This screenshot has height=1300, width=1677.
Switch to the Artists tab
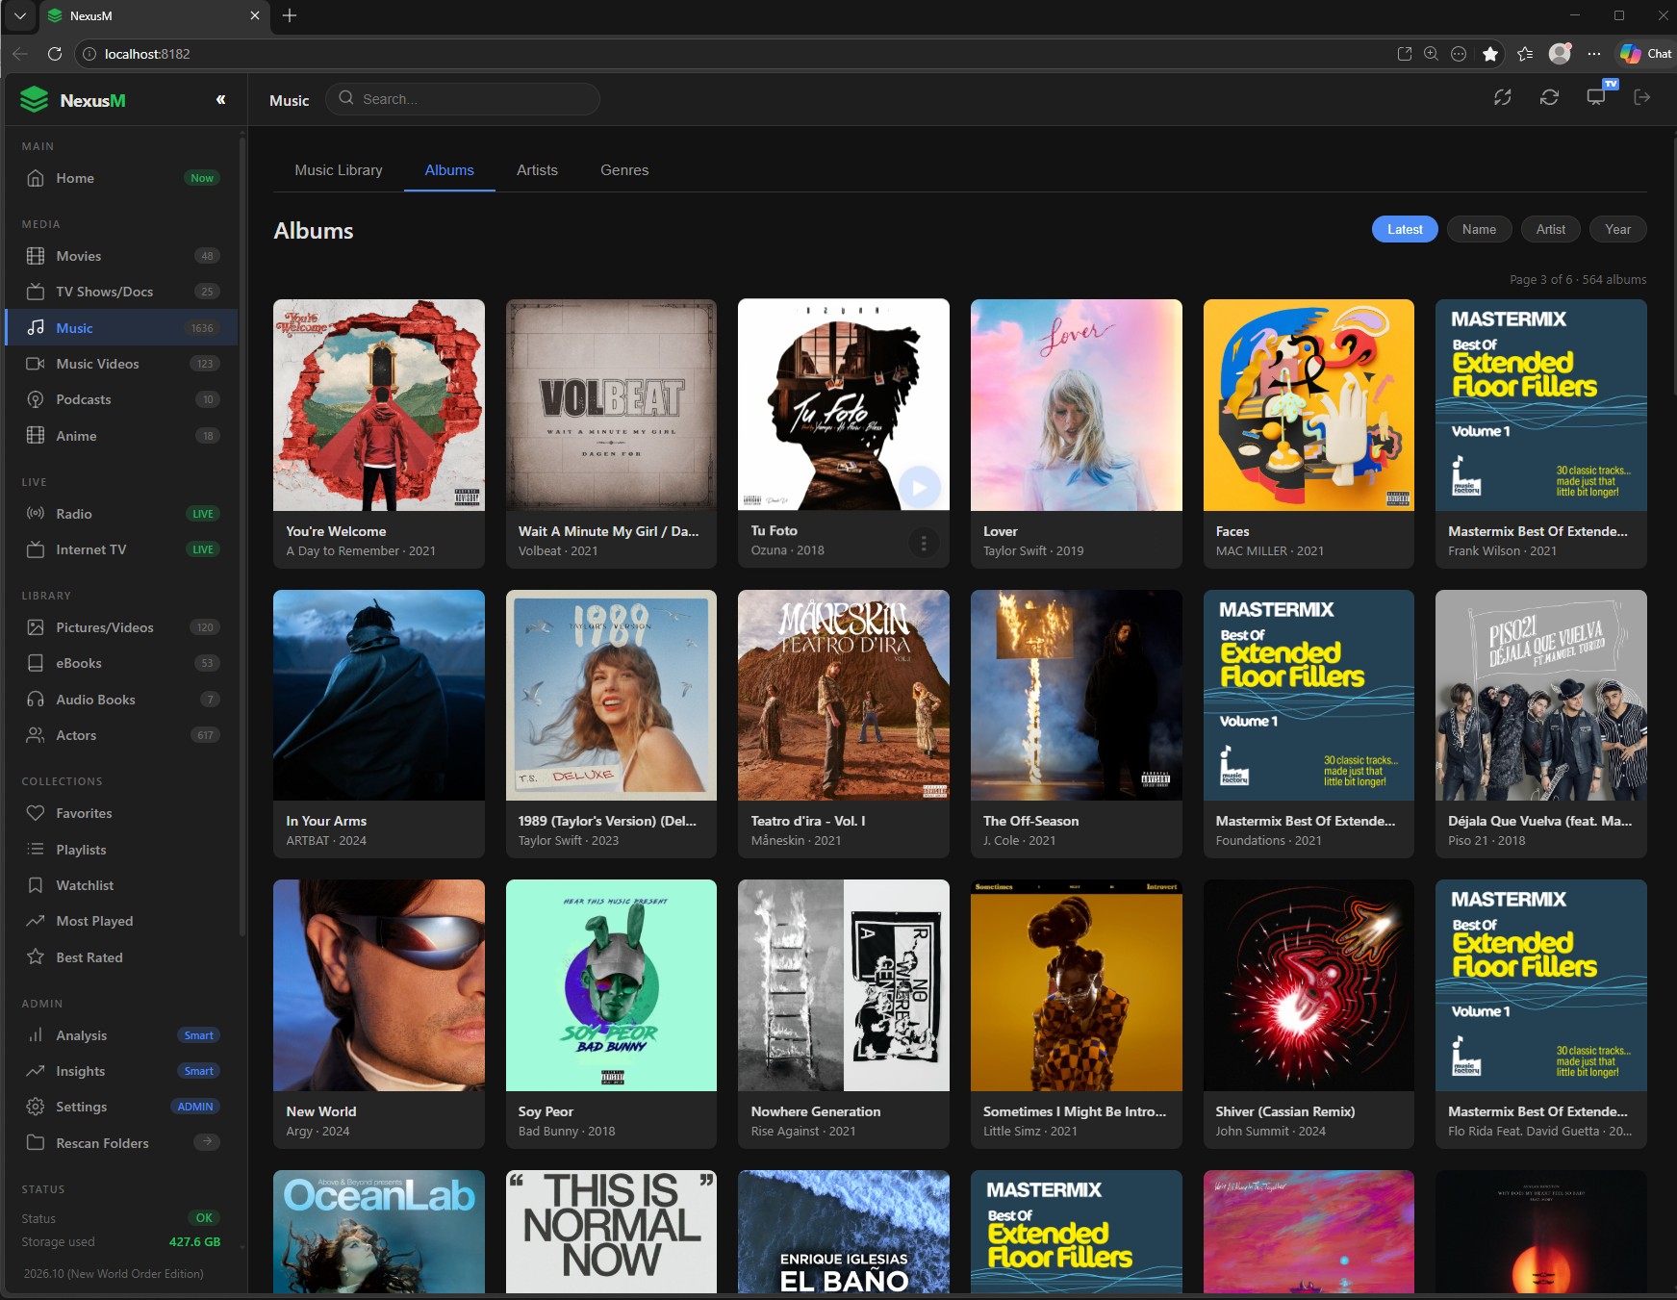(537, 169)
